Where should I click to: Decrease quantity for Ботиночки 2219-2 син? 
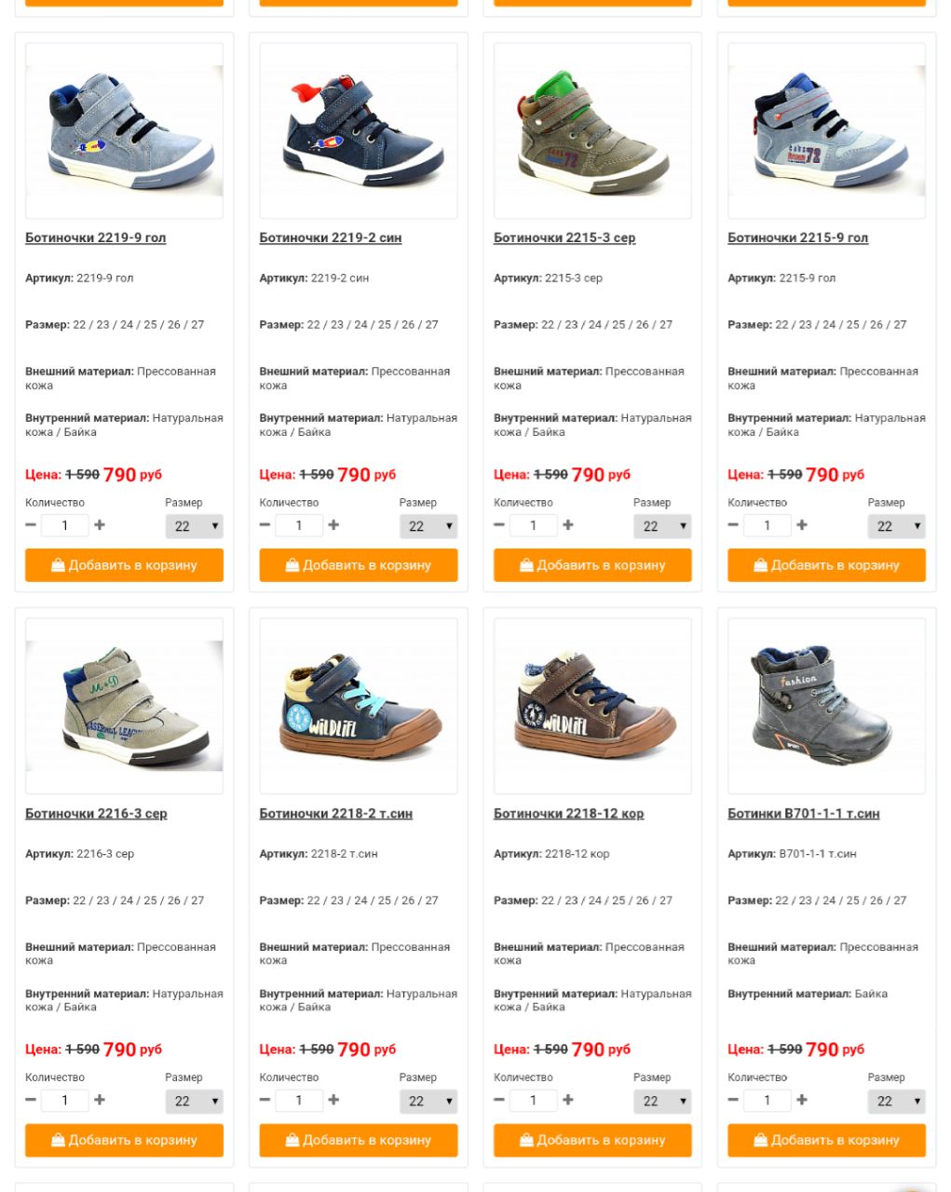click(x=265, y=525)
